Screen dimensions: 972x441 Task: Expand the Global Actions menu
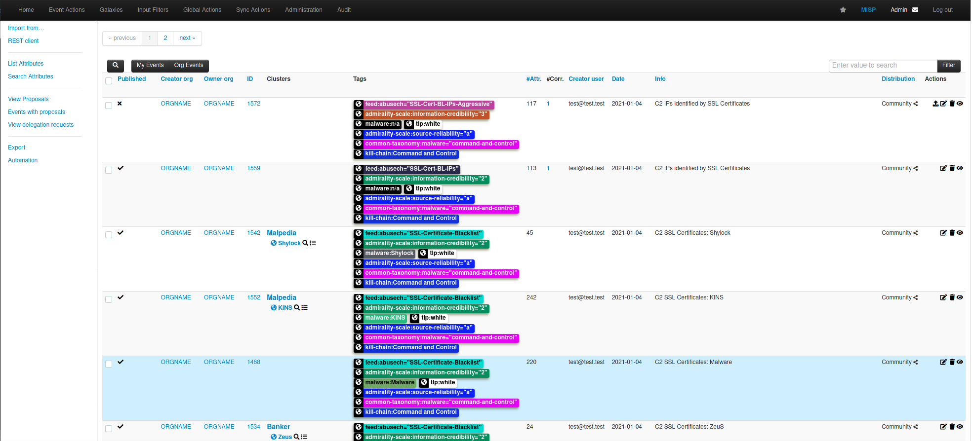click(202, 10)
